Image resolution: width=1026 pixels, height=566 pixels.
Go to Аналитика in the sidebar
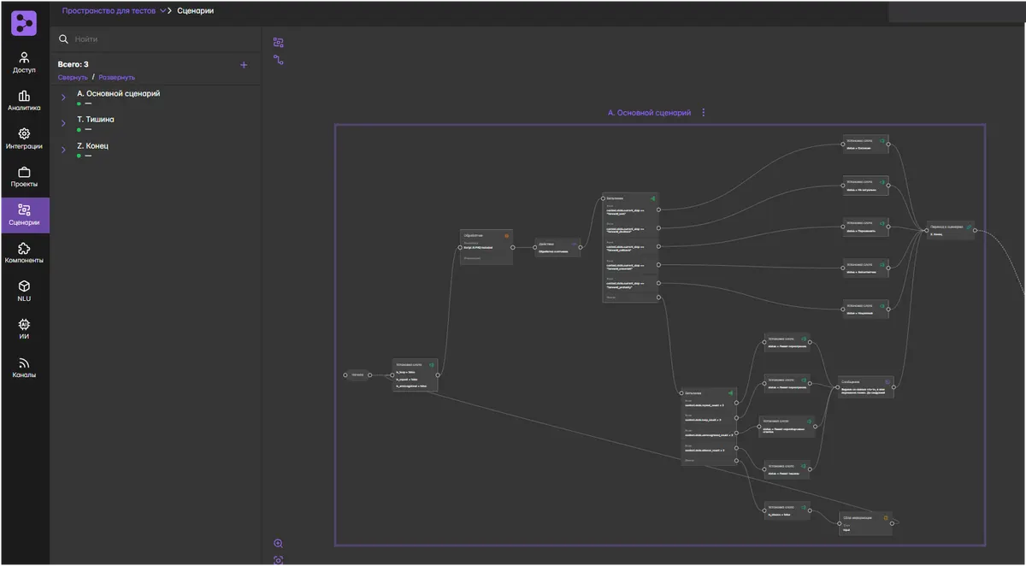point(24,101)
